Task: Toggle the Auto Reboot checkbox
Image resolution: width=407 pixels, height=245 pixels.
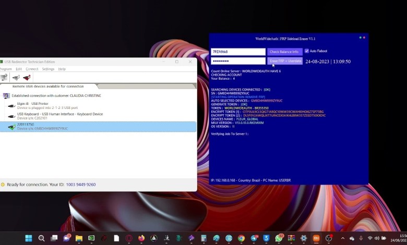Action: 307,51
